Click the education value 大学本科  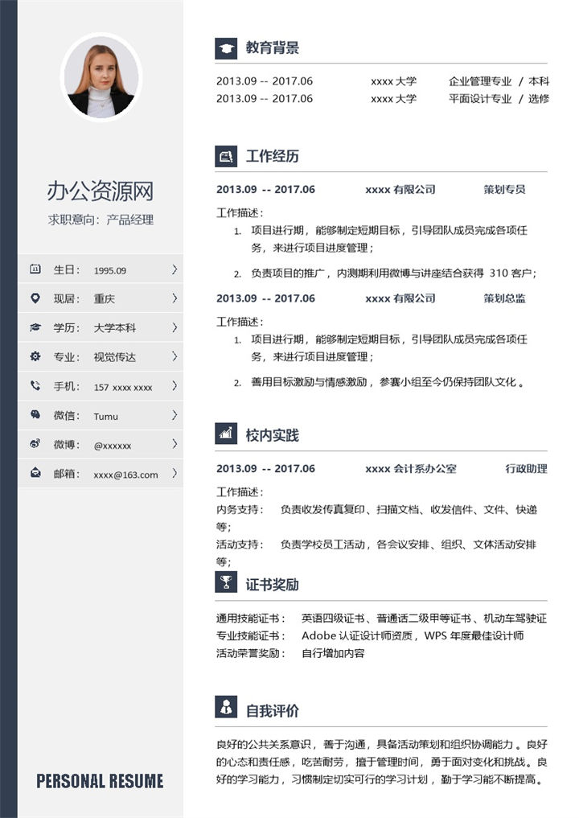point(115,328)
